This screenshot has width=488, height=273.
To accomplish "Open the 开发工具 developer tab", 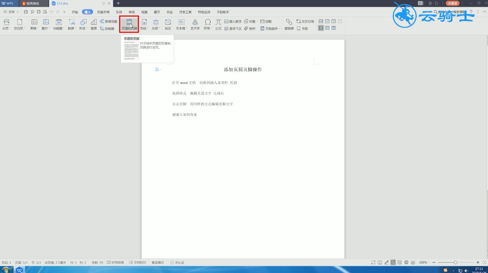I will (185, 12).
